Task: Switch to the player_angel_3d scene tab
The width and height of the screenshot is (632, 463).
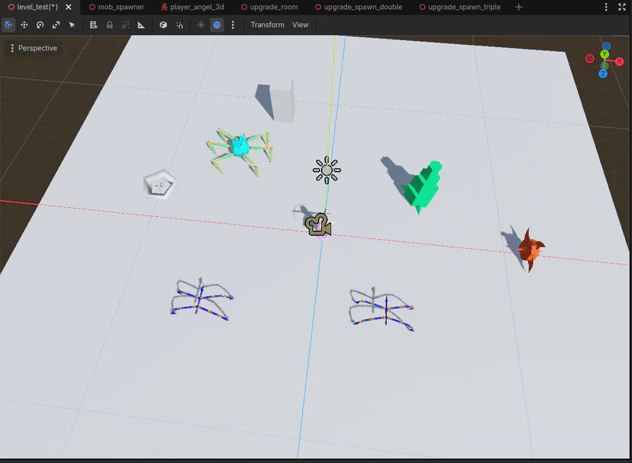Action: click(x=192, y=7)
